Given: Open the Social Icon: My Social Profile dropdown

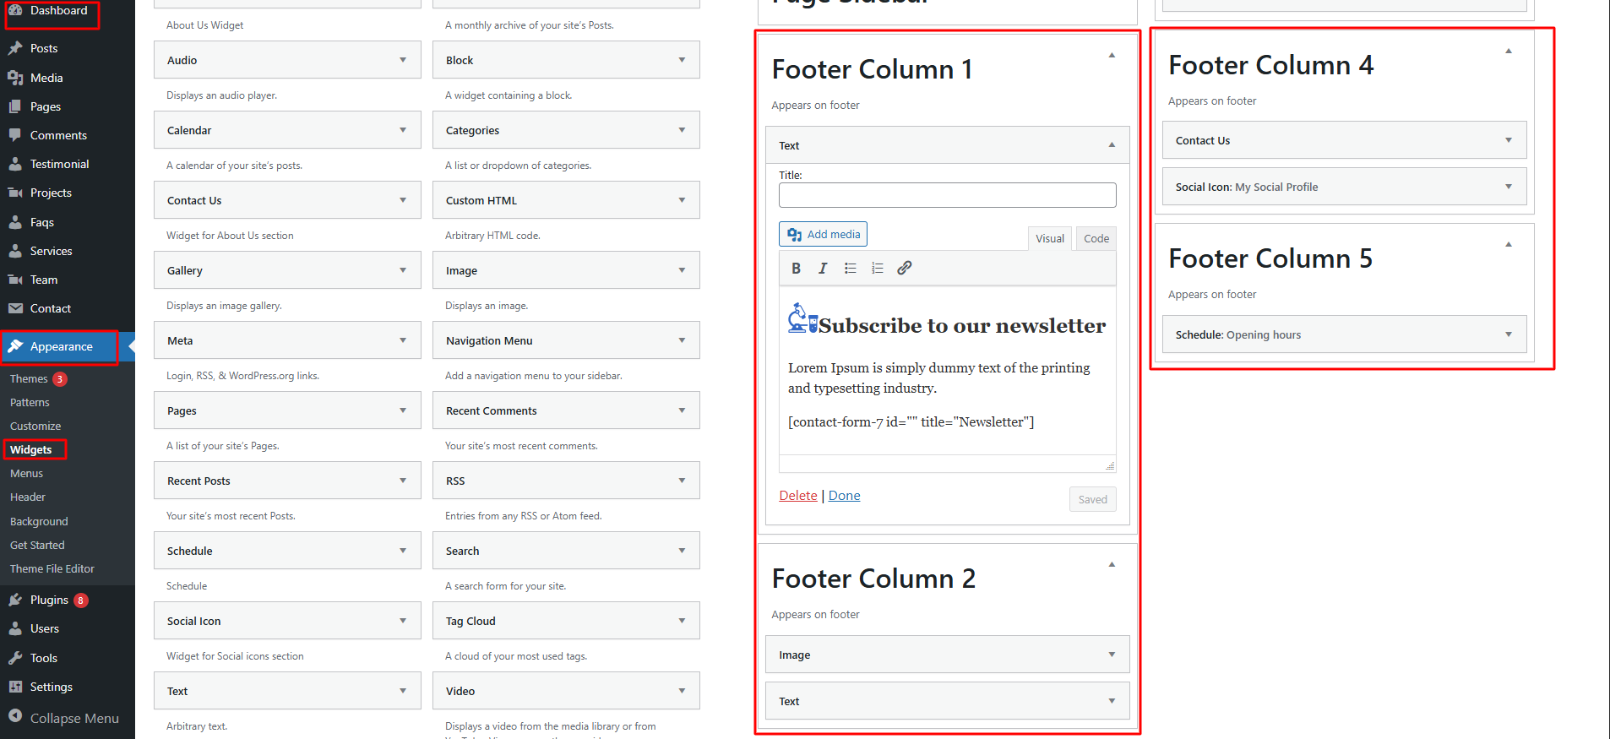Looking at the screenshot, I should [x=1509, y=186].
